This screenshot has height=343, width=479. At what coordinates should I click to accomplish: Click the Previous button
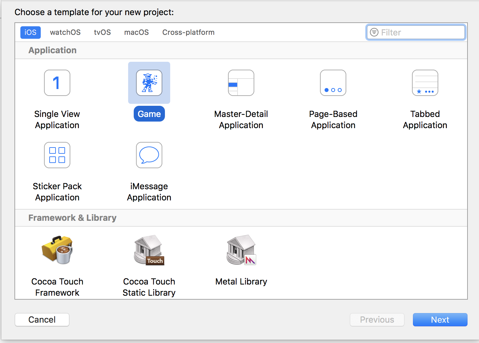(377, 320)
